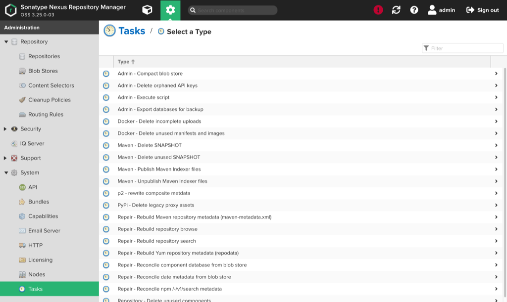
Task: Select Repair - Reconcile component database from blob store
Action: point(301,265)
